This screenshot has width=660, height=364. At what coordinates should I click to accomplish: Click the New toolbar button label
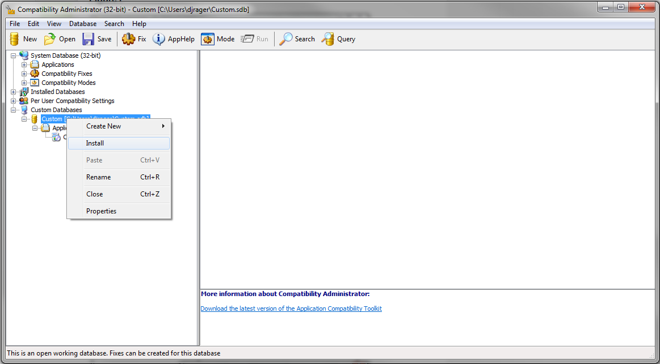30,39
